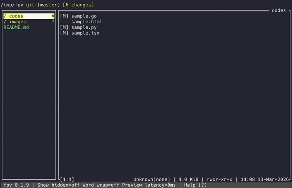Click sample.go in the preview pane
Image resolution: width=292 pixels, height=188 pixels.
click(x=84, y=16)
